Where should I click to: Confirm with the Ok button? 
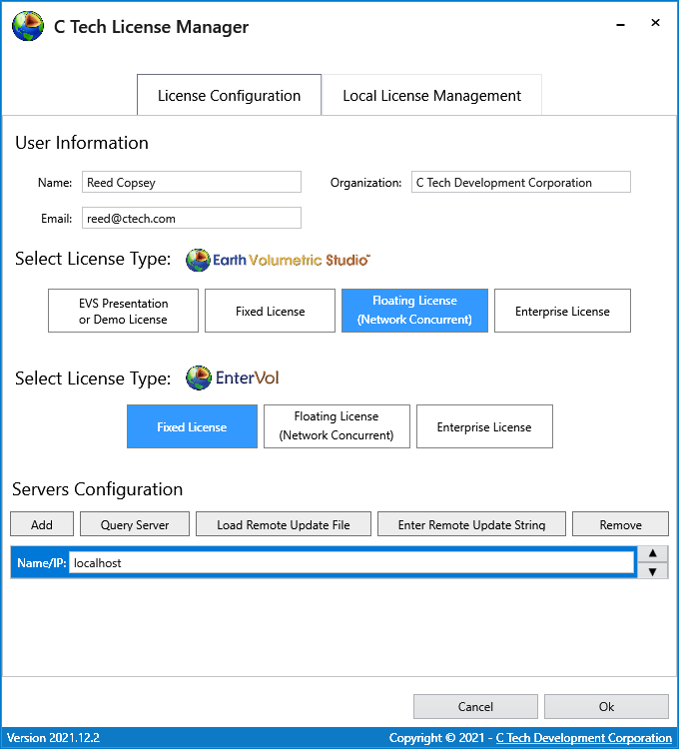(x=606, y=706)
